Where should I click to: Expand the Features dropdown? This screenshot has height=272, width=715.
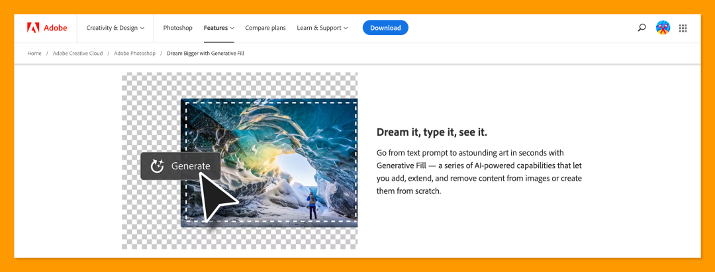(x=219, y=28)
